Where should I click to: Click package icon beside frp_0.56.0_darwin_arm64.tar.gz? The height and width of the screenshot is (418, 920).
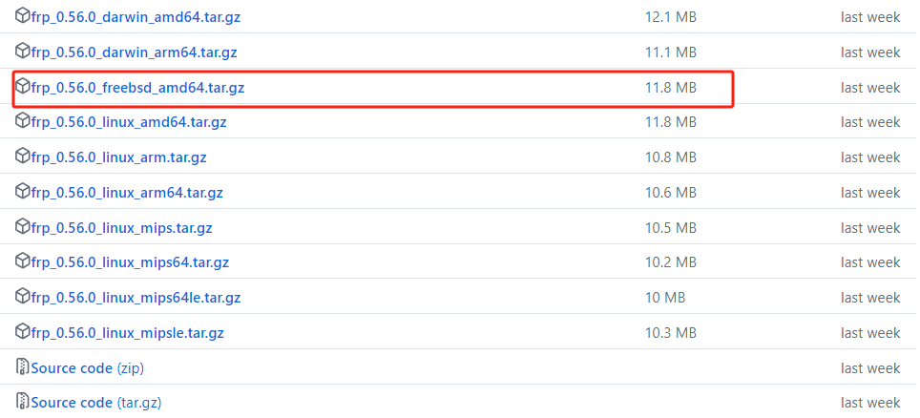(23, 52)
